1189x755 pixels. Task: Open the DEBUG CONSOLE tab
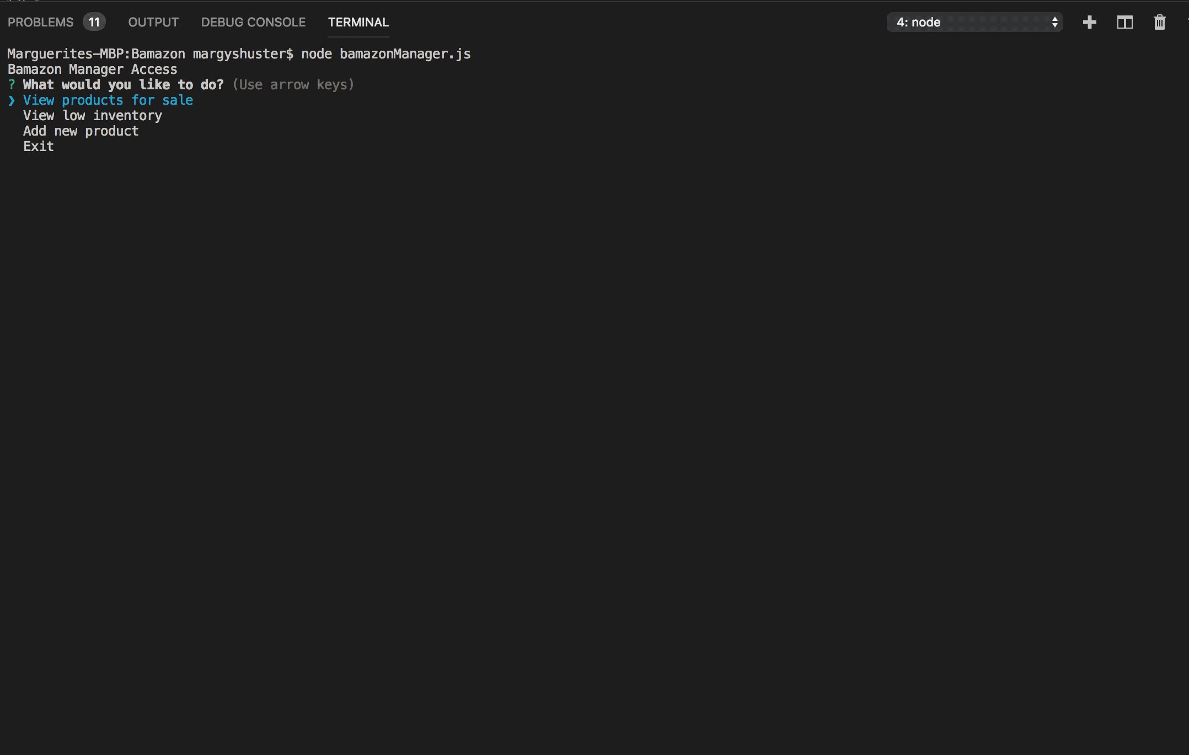pos(253,22)
